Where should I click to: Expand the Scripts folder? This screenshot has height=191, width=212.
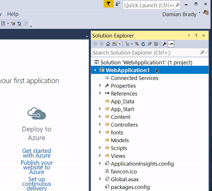[100, 148]
